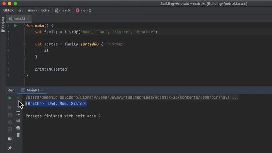Click fold end marker on line 6
The width and height of the screenshot is (272, 153).
[x=24, y=57]
